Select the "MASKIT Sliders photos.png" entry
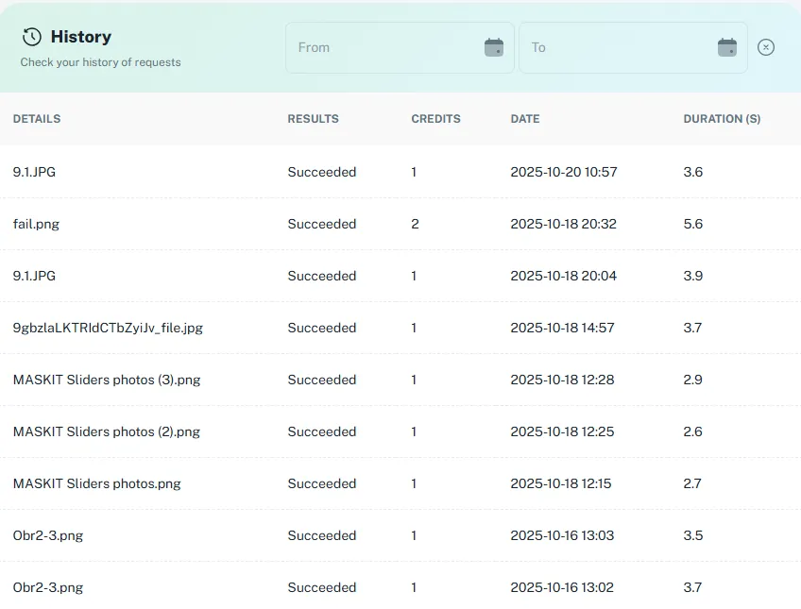Viewport: 801px width, 609px height. [x=97, y=484]
